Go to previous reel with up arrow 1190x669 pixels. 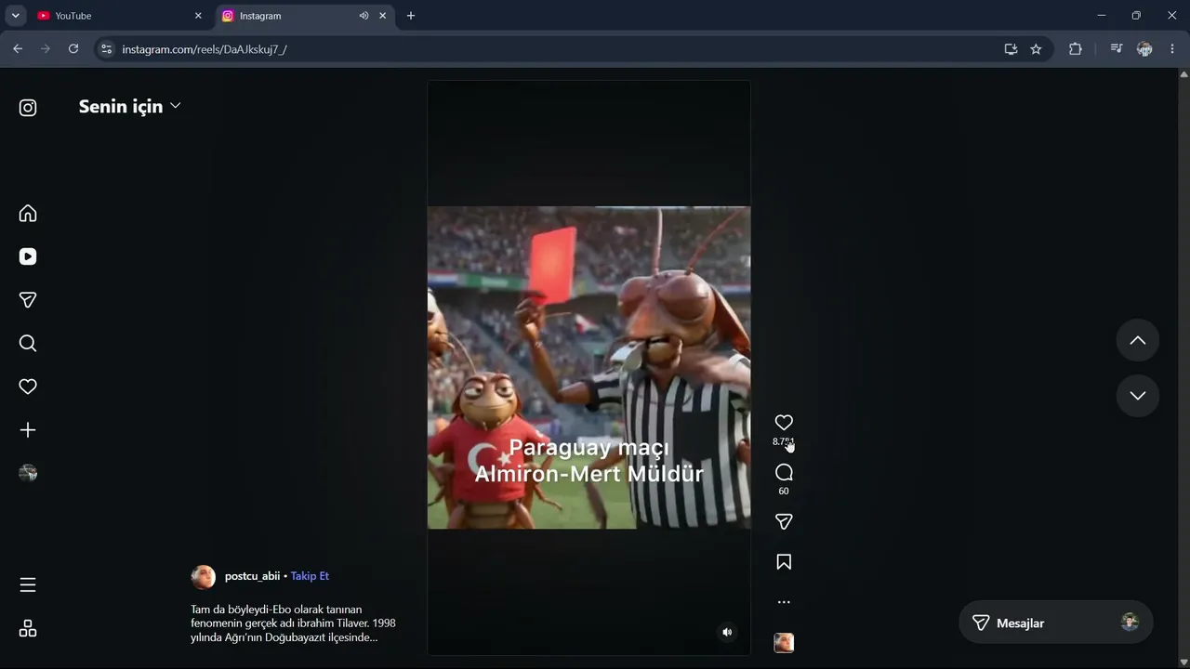[x=1137, y=341]
